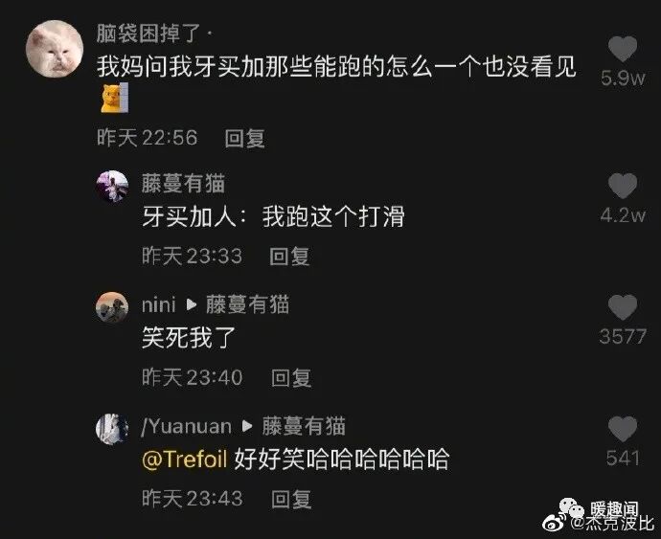This screenshot has height=539, width=661.
Task: Open username 藤蔓有猫 on second comment
Action: pos(183,184)
